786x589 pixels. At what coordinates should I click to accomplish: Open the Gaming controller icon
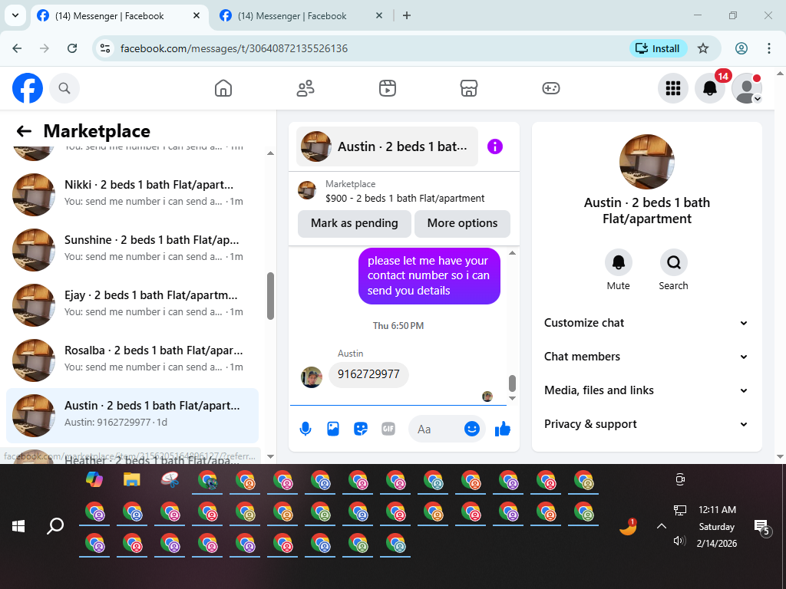(x=551, y=88)
